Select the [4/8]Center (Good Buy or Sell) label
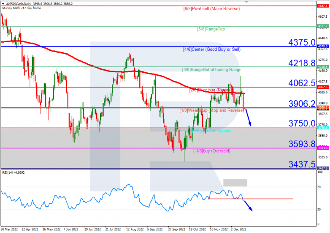Image resolution: width=330 pixels, height=233 pixels. click(212, 49)
